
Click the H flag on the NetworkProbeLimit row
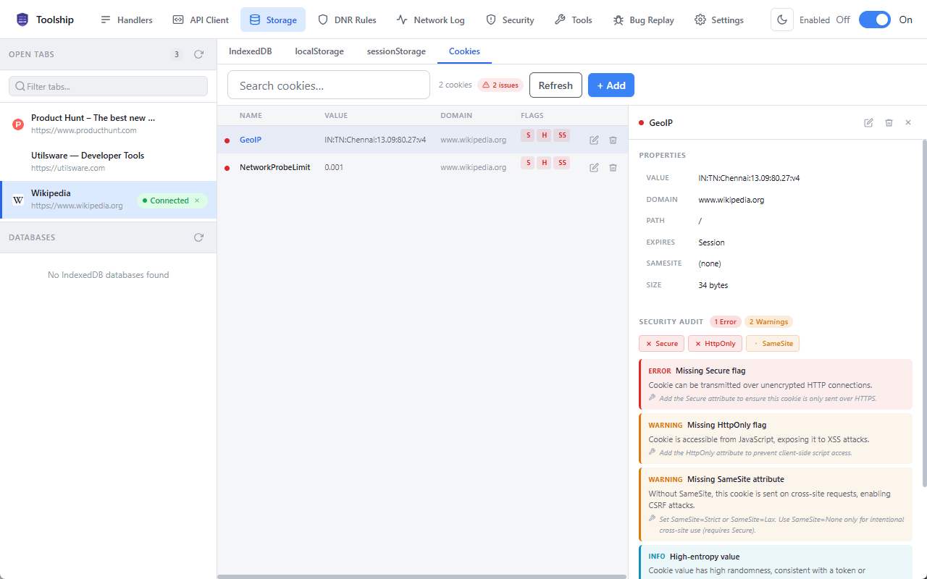(545, 163)
